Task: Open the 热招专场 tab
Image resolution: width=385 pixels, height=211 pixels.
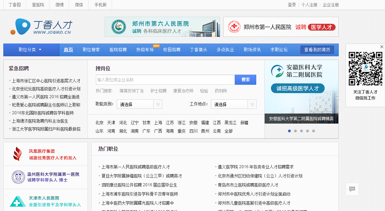Action: point(145,50)
